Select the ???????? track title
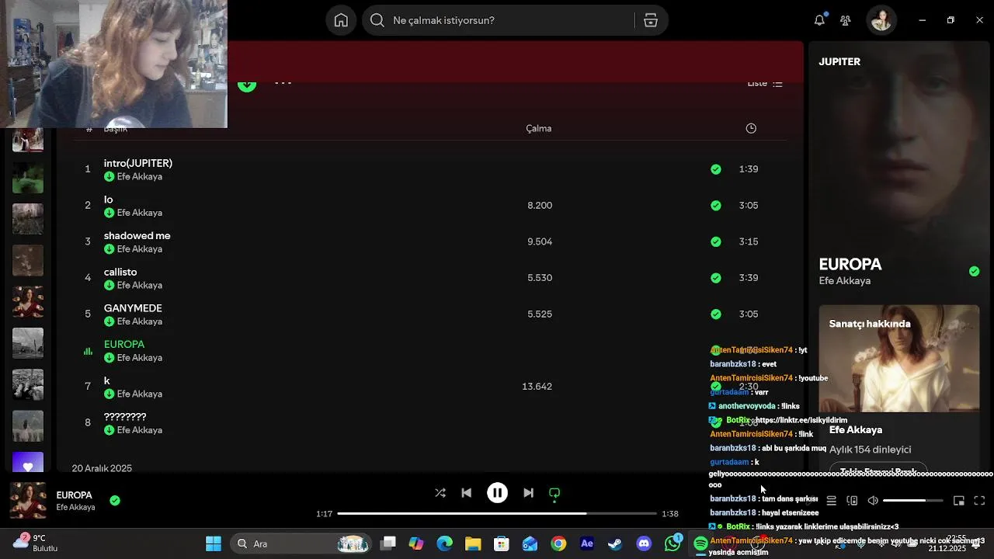Screen dimensions: 994x559 (125, 416)
